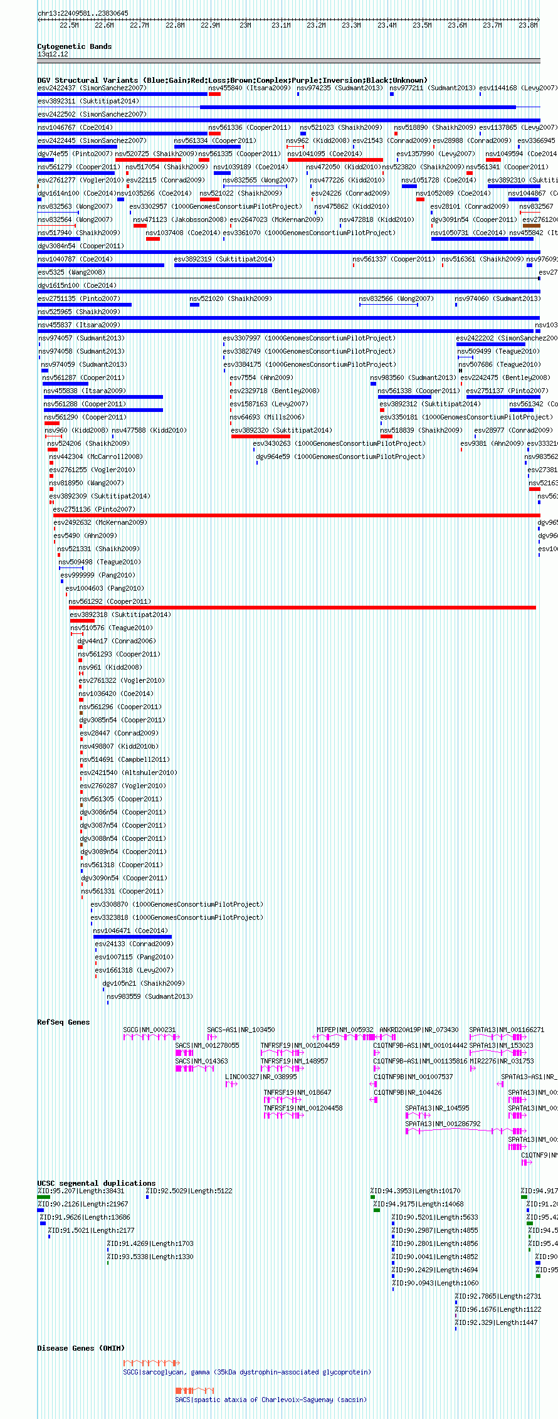Click variant dgv105n21 (Shaikh2009)
Image resolution: width=558 pixels, height=1419 pixels.
144,983
